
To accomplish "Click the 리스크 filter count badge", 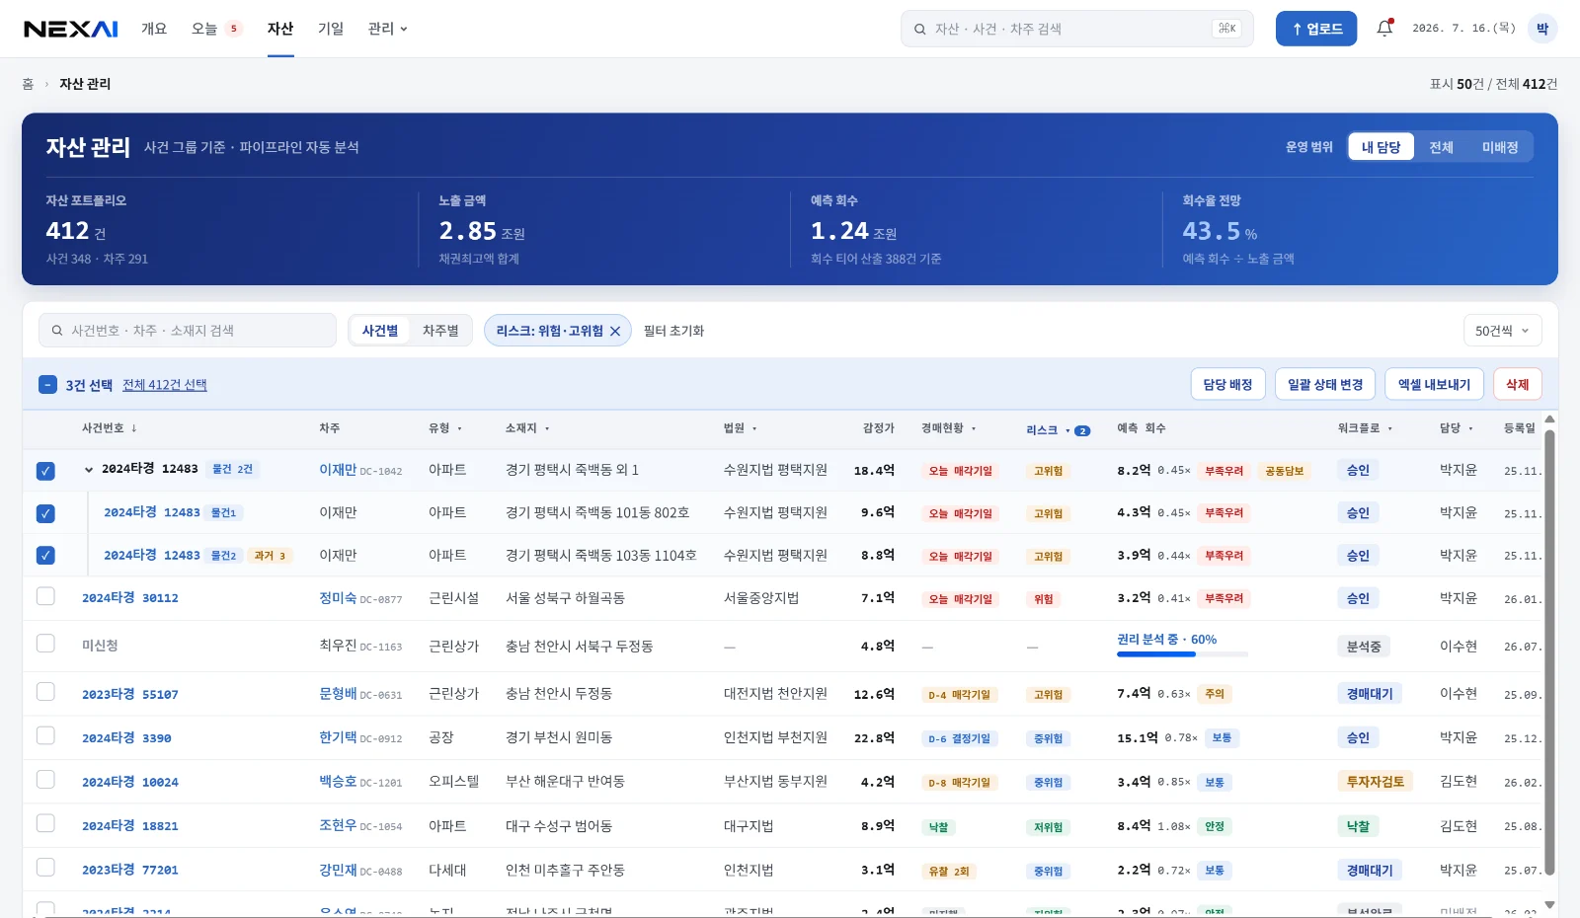I will pos(1082,430).
